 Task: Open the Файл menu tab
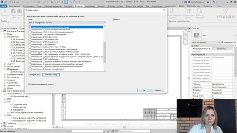pos(4,6)
